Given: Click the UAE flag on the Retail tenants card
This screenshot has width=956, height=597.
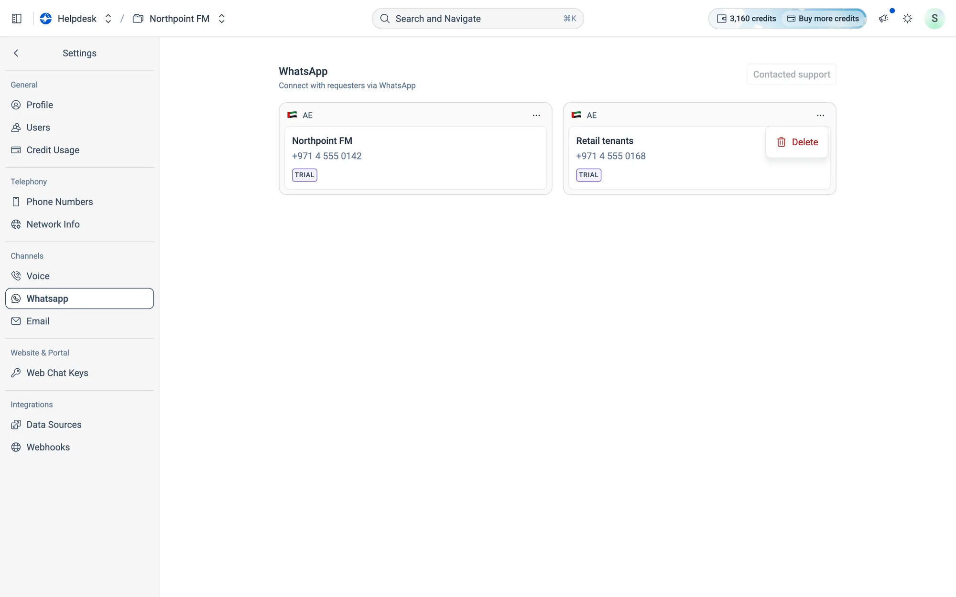Looking at the screenshot, I should coord(576,115).
